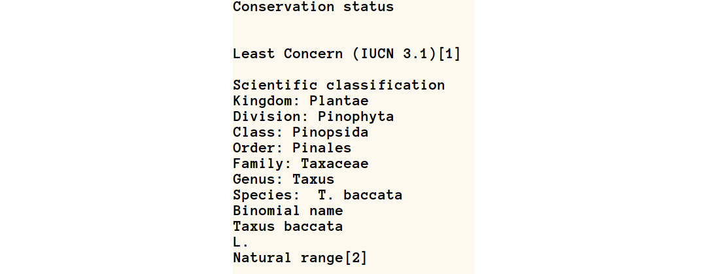707x274 pixels.
Task: Go to the Pinales order link
Action: [x=322, y=148]
